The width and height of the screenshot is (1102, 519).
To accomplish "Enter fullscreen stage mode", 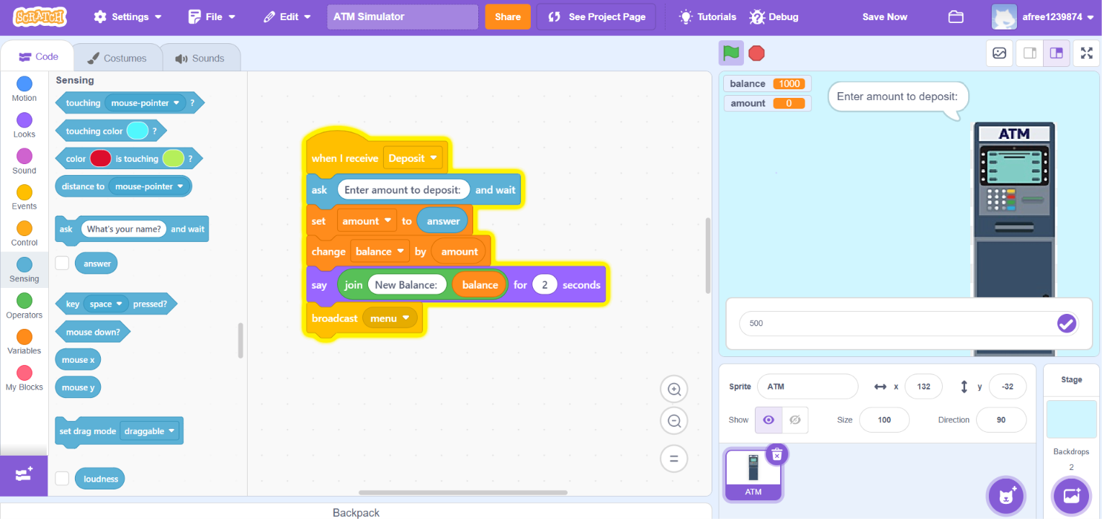I will 1086,53.
